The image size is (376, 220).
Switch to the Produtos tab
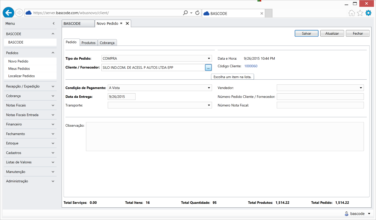pos(88,43)
